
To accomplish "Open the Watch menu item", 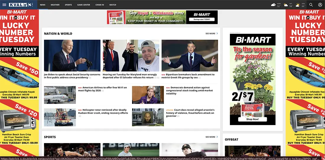I will point(113,5).
